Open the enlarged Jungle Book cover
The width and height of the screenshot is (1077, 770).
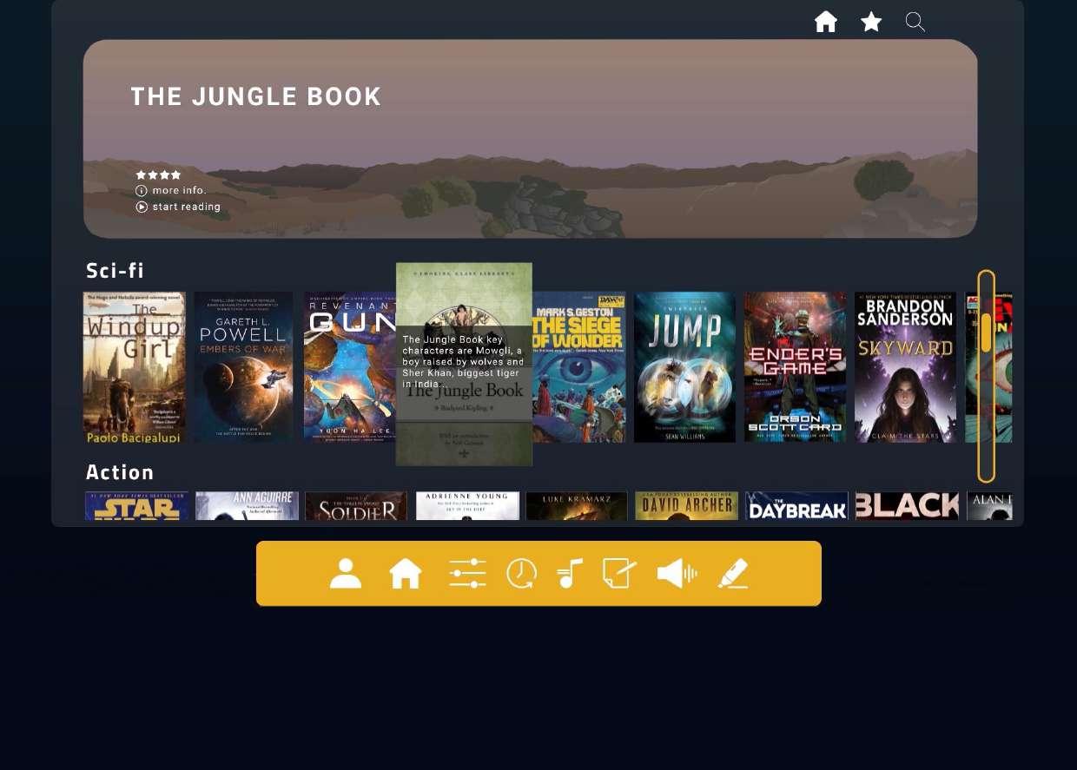[464, 365]
